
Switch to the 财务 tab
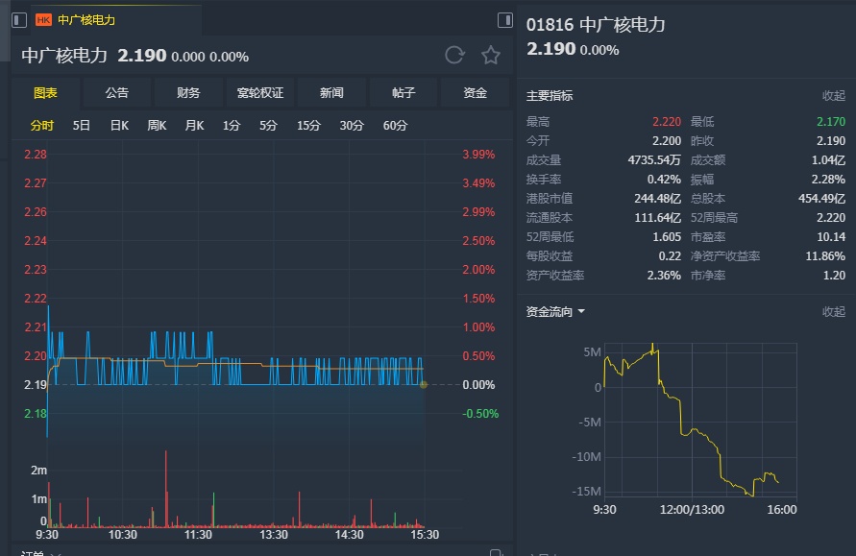click(x=188, y=93)
